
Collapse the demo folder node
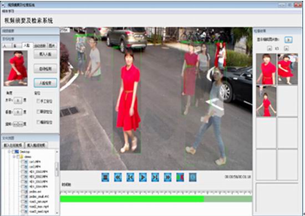[x=14, y=157]
